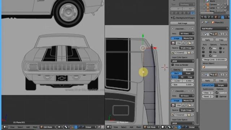This screenshot has height=130, width=231.
Task: Select rotate manipulator in left viewport header
Action: (79, 127)
